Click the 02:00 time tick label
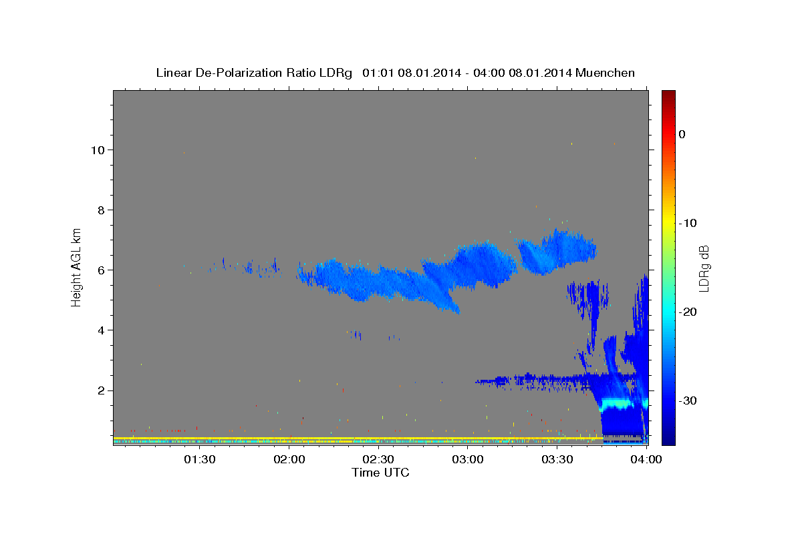Screen dimensions: 802x534 [x=289, y=459]
